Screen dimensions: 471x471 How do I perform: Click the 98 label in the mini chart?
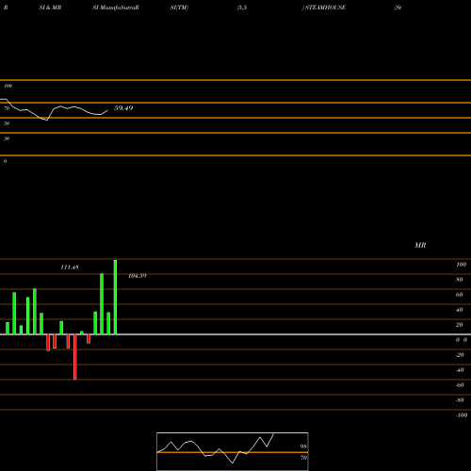pos(303,447)
